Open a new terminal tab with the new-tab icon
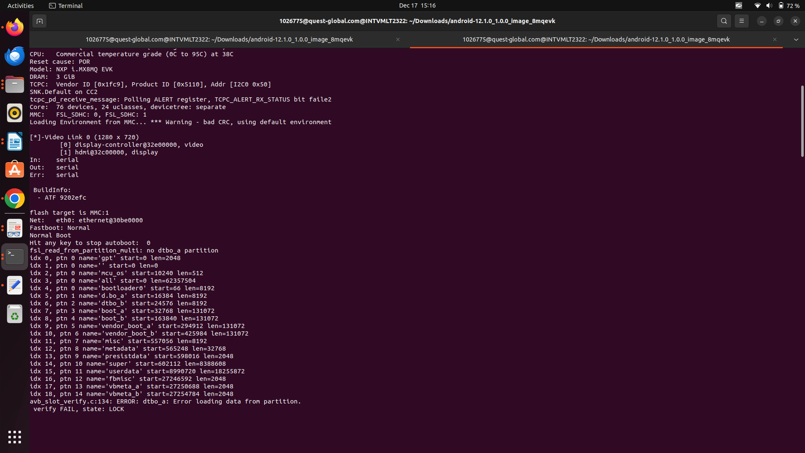The image size is (805, 453). point(39,21)
